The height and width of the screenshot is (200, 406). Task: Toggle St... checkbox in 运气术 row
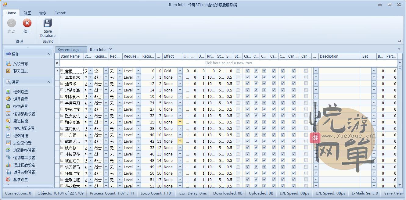[238, 84]
